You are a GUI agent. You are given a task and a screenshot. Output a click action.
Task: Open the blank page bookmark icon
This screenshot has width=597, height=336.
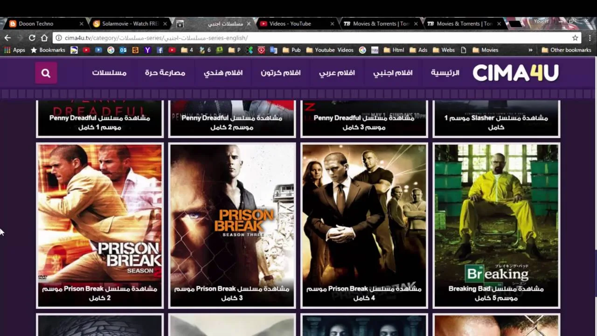click(x=463, y=50)
